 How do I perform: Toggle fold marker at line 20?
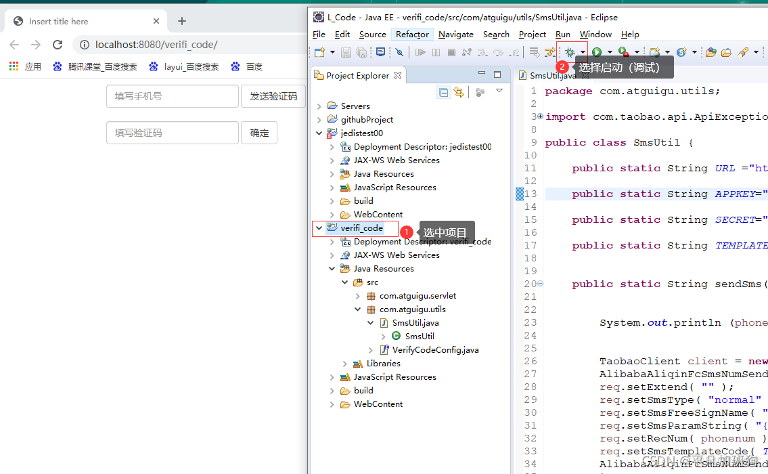540,283
